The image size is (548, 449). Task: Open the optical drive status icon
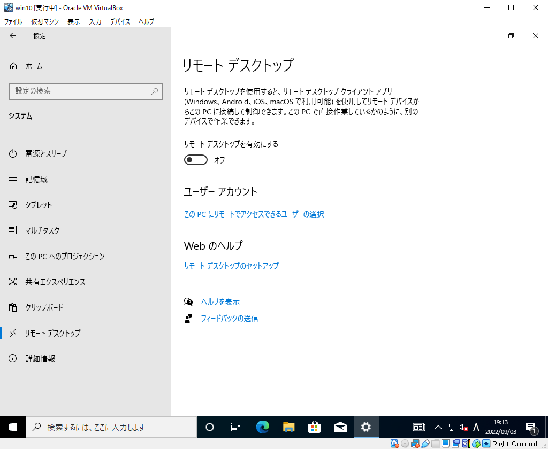point(405,444)
